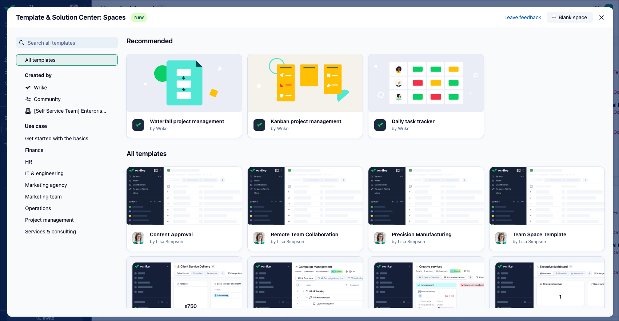Open the Team Space Template preview

tap(547, 196)
